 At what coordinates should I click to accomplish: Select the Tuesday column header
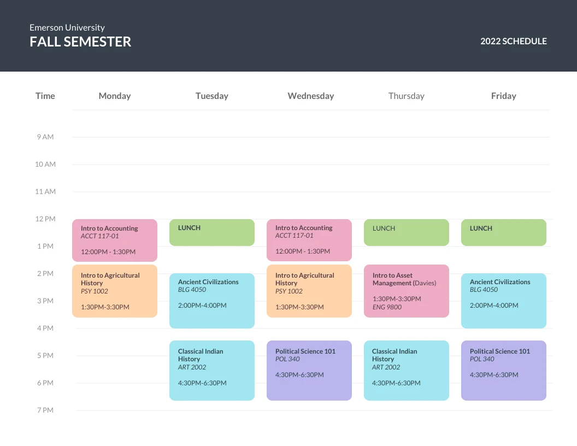pyautogui.click(x=212, y=96)
